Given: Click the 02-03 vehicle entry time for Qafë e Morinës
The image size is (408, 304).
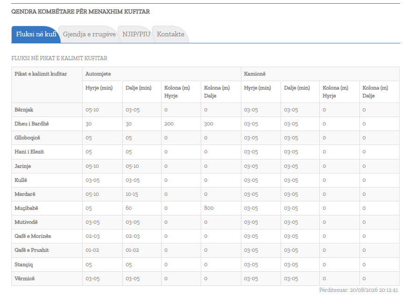Looking at the screenshot, I should pyautogui.click(x=92, y=236).
